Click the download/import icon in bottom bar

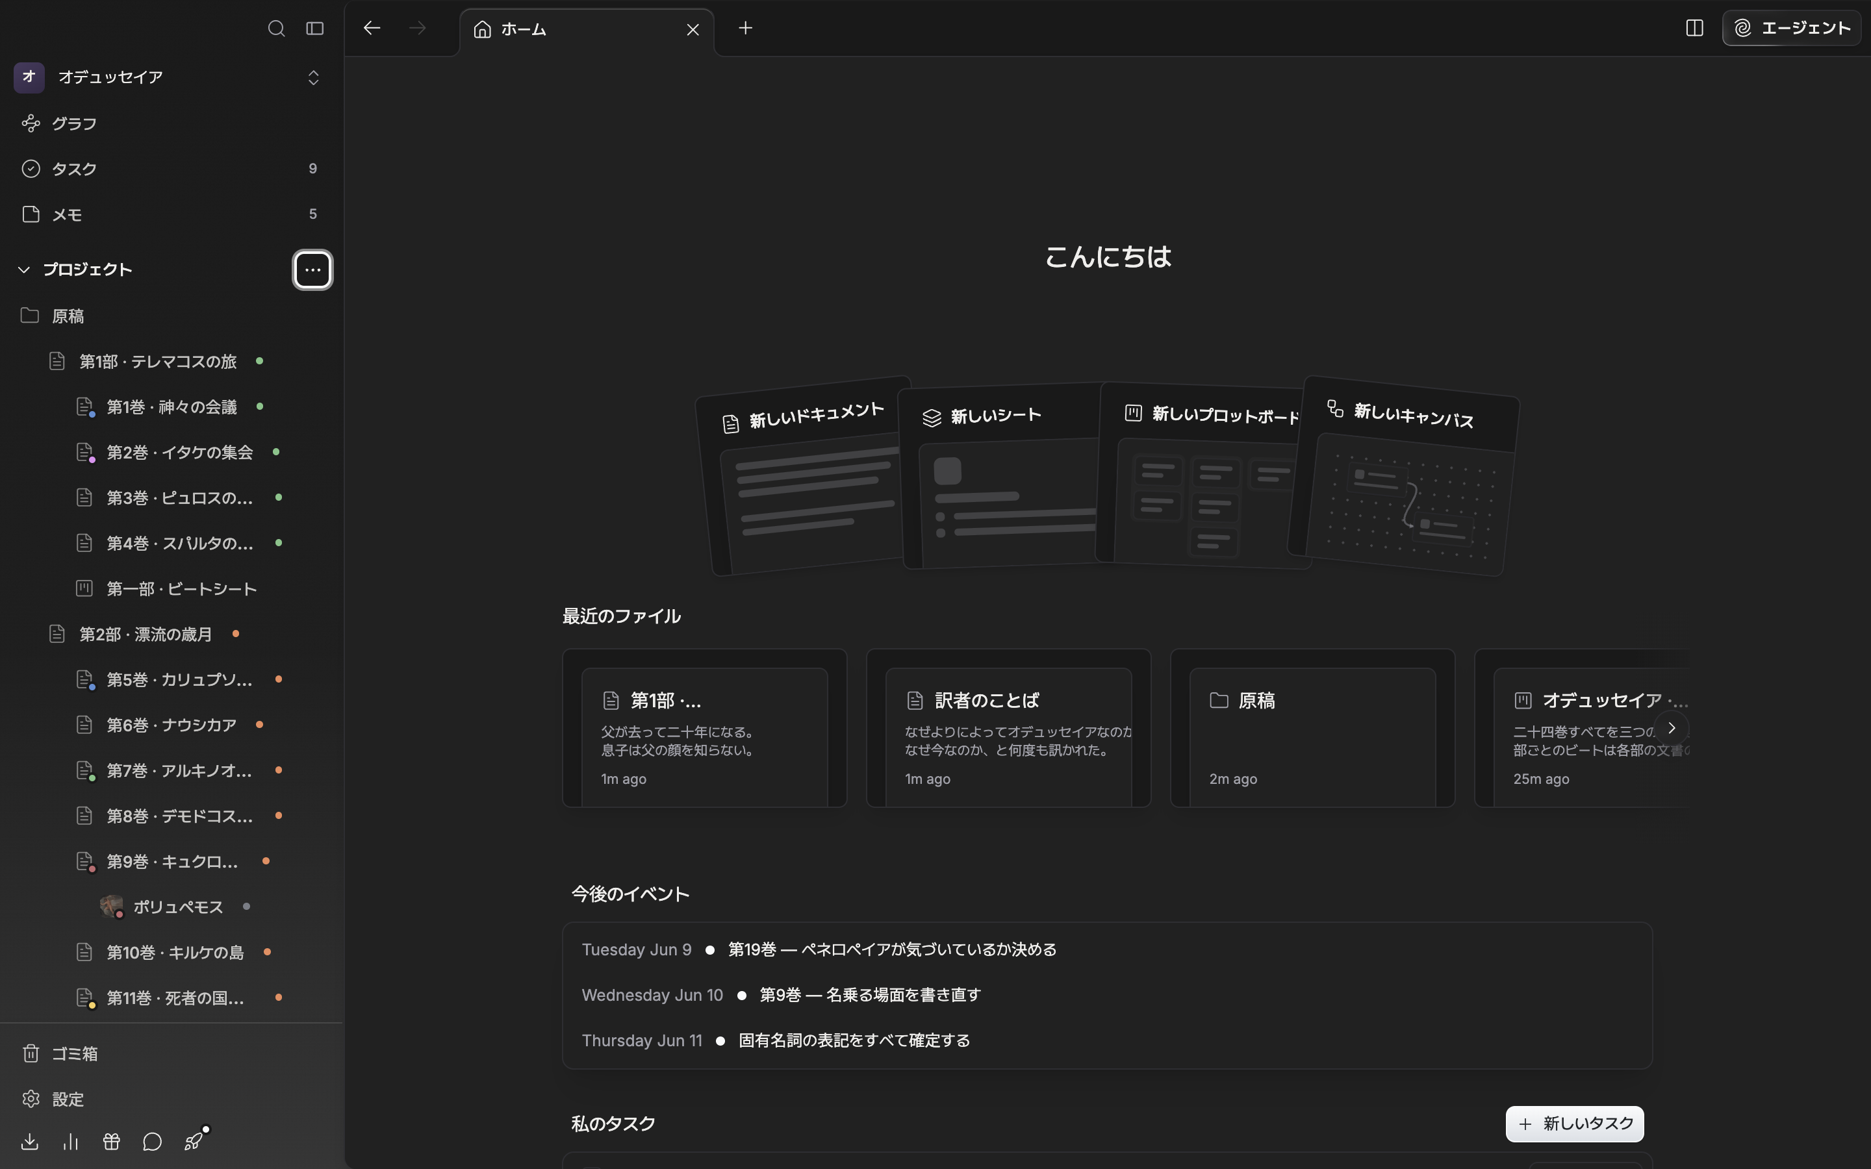(x=29, y=1142)
